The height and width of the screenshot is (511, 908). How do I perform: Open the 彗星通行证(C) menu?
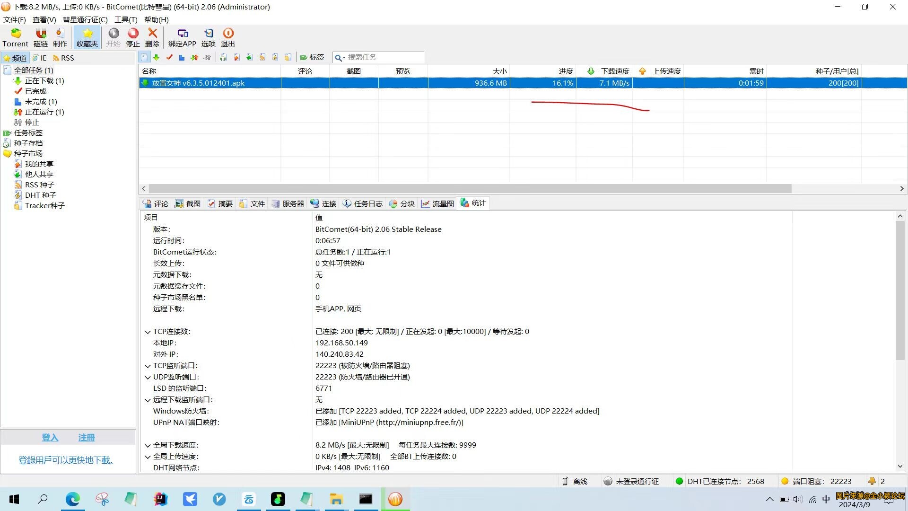coord(85,19)
